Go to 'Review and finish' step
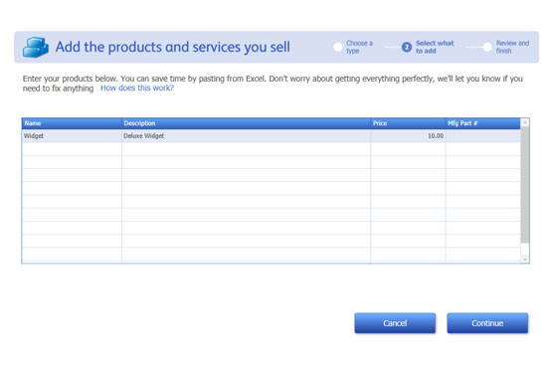 [512, 47]
